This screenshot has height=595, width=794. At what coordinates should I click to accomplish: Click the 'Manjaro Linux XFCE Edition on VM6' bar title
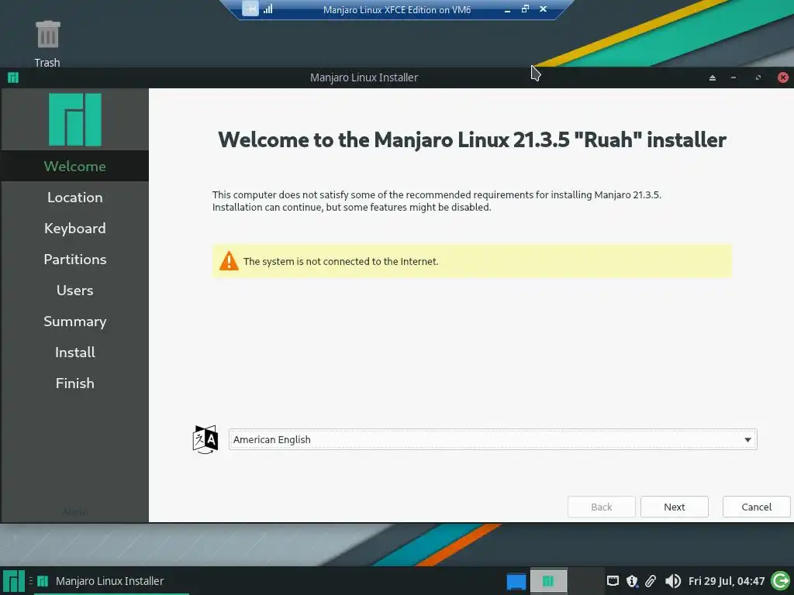pos(397,9)
